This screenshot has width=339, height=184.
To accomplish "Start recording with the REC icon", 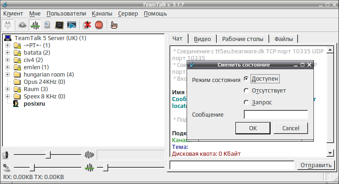I will [99, 25].
